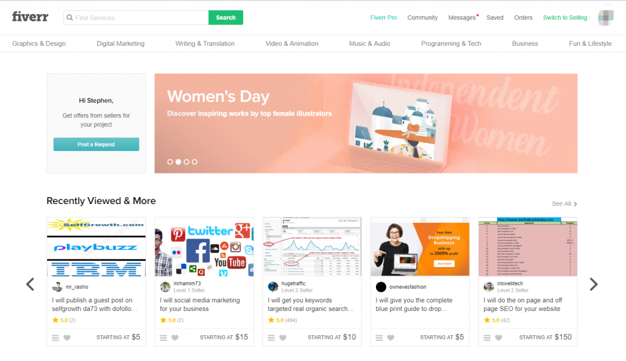Select the first banner carousel dot
This screenshot has height=361, width=626.
[170, 162]
